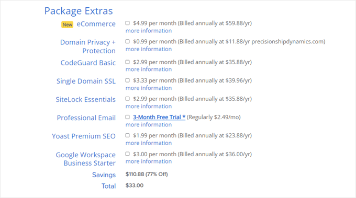356x198 pixels.
Task: Click the yellow New badge beside eCommerce
Action: tap(67, 25)
